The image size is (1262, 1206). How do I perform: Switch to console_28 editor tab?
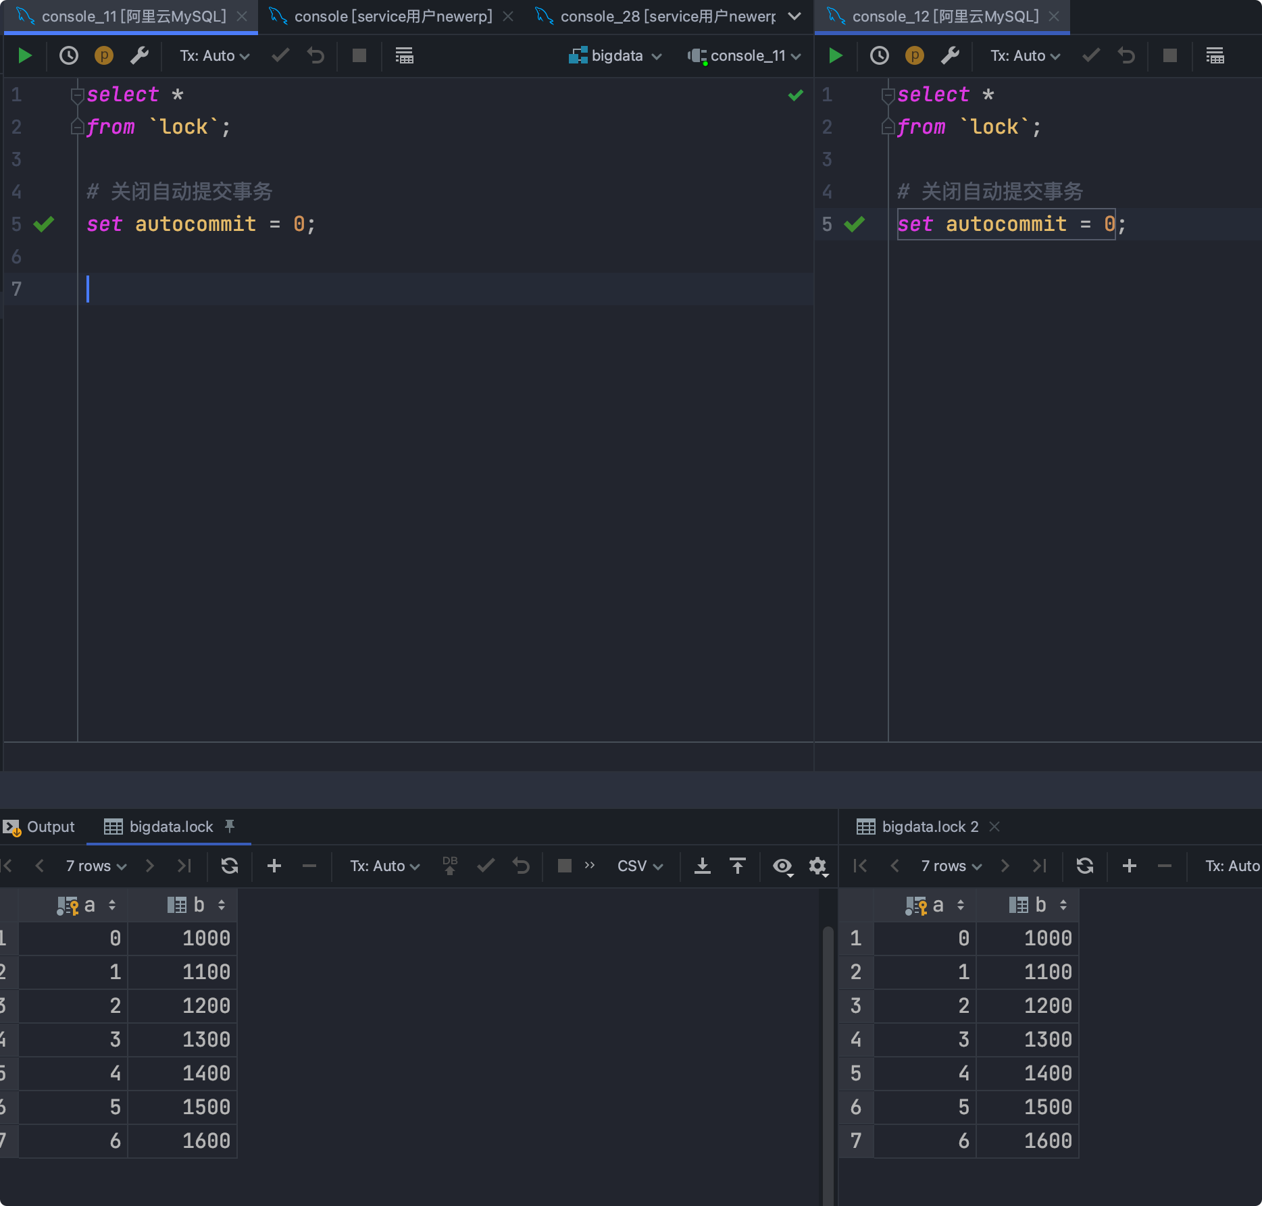point(665,16)
